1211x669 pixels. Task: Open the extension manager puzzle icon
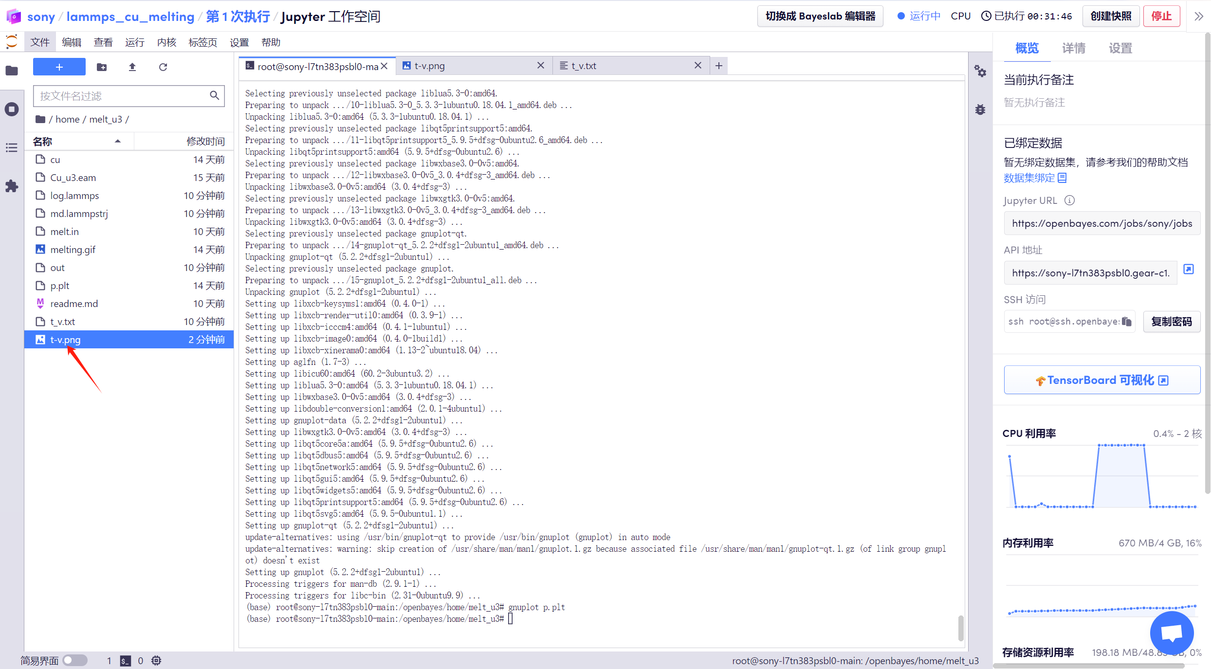click(12, 186)
